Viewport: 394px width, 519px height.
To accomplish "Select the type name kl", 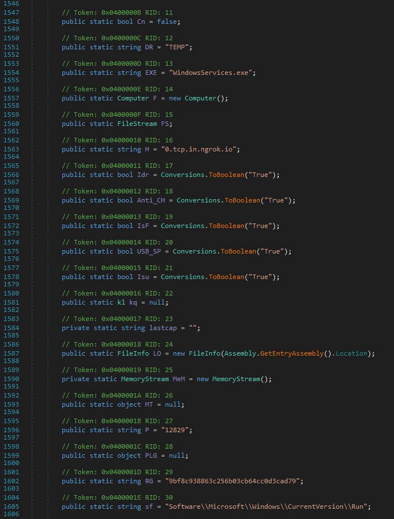I will click(x=121, y=302).
